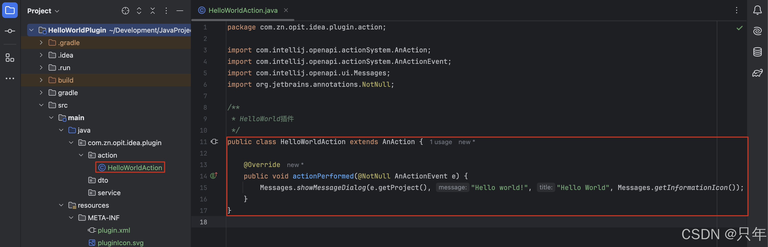
Task: Expand the .gradle folder
Action: click(x=41, y=43)
